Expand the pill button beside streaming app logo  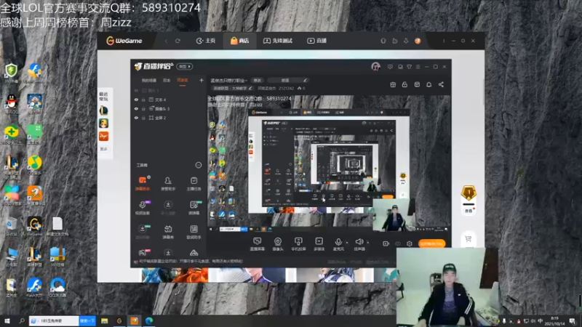185,66
